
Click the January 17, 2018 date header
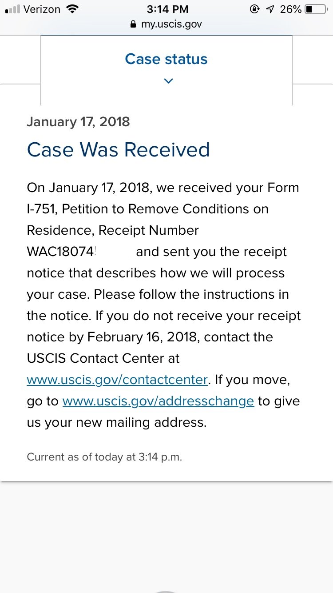pos(78,122)
